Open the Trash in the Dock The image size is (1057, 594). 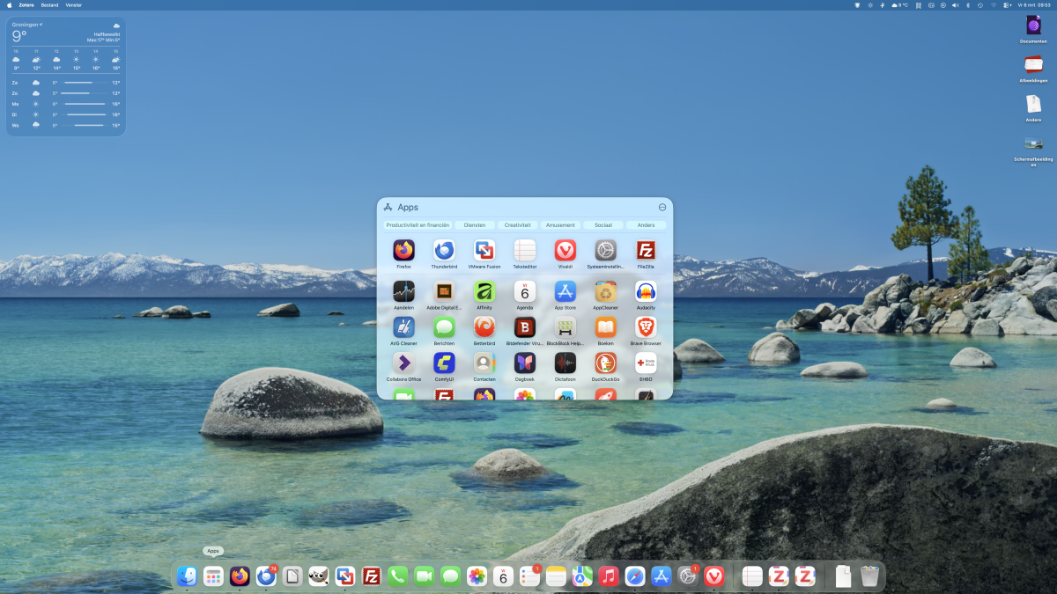[x=869, y=576]
